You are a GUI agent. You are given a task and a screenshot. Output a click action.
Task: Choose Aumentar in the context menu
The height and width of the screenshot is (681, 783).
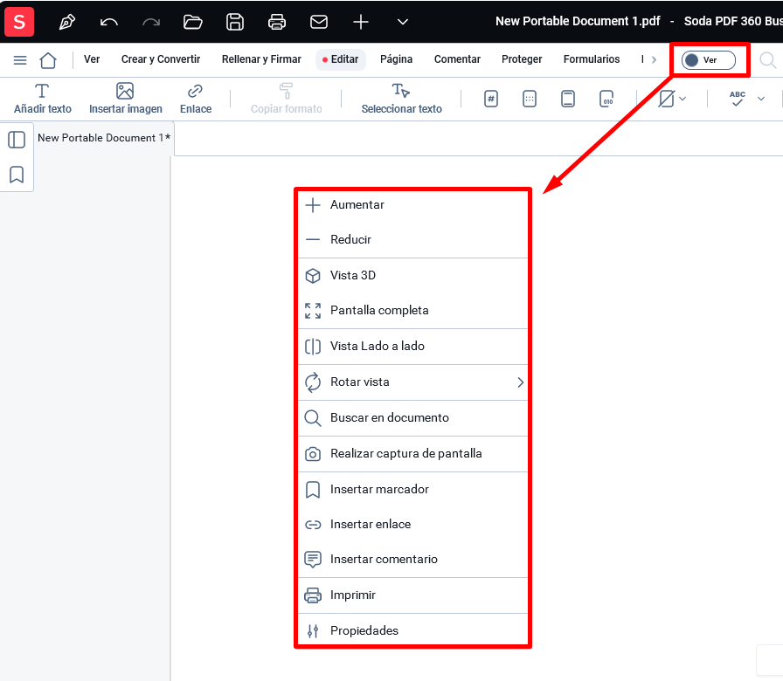(413, 205)
